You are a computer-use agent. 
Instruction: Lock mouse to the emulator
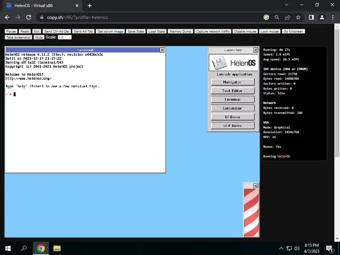270,32
